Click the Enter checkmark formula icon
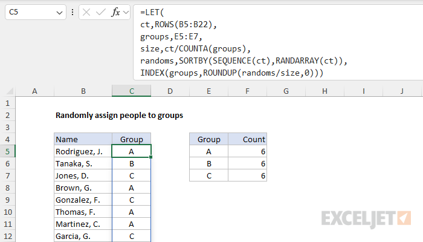This screenshot has height=242, width=423. point(101,12)
